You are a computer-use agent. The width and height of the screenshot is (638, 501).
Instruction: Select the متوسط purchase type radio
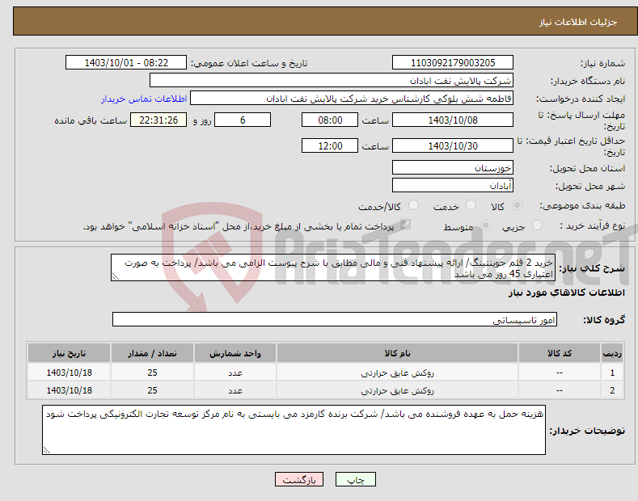485,225
